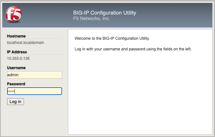Image resolution: width=215 pixels, height=137 pixels.
Task: Click the empty gray sidebar below Log in
Action: [34, 121]
